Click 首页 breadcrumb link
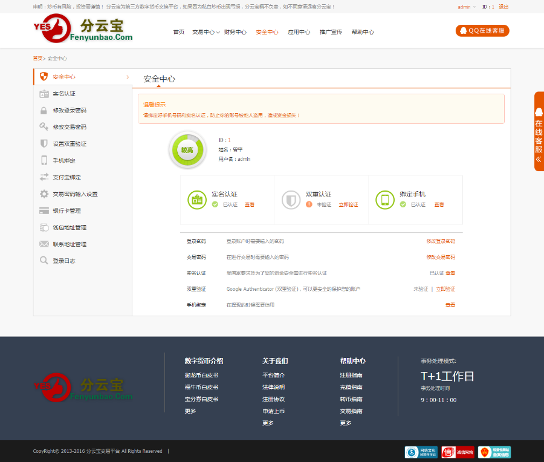The width and height of the screenshot is (544, 462). 37,58
